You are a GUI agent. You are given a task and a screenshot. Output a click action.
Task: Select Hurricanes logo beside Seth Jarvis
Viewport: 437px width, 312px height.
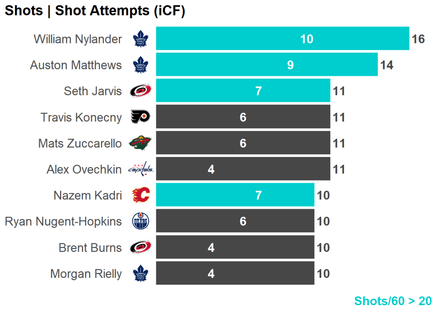click(140, 91)
